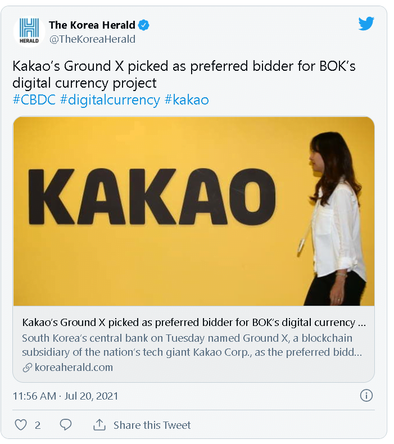Screen dimensions: 394x444
Task: Click the link chain icon
Action: pyautogui.click(x=27, y=368)
